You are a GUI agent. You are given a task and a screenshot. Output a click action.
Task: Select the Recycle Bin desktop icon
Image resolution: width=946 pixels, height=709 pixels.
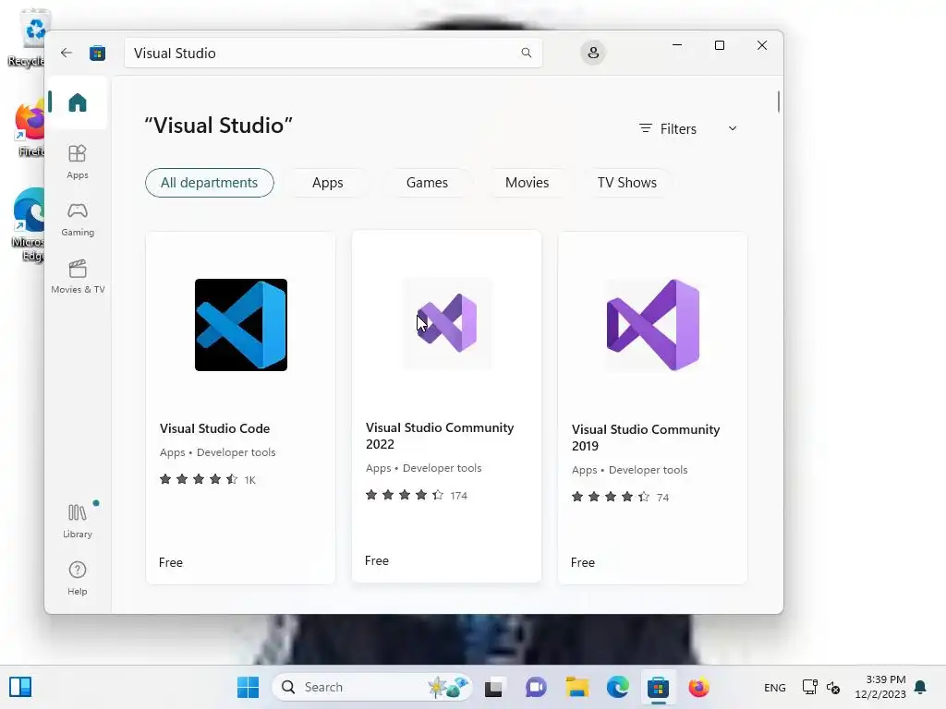(x=28, y=37)
